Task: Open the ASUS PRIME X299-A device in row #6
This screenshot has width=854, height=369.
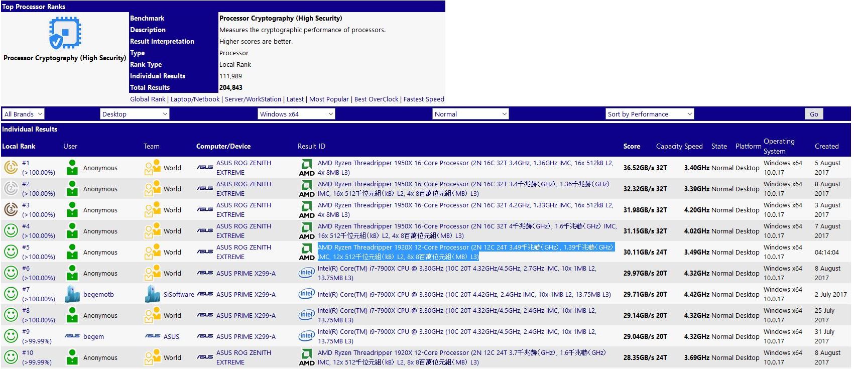Action: click(x=246, y=273)
